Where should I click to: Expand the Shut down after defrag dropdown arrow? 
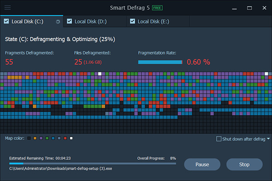(x=268, y=139)
